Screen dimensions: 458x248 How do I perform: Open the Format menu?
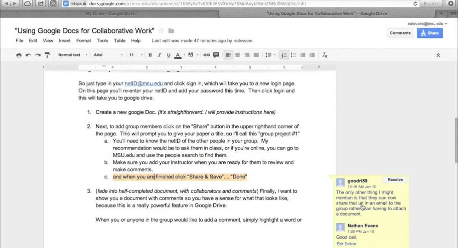click(x=84, y=40)
